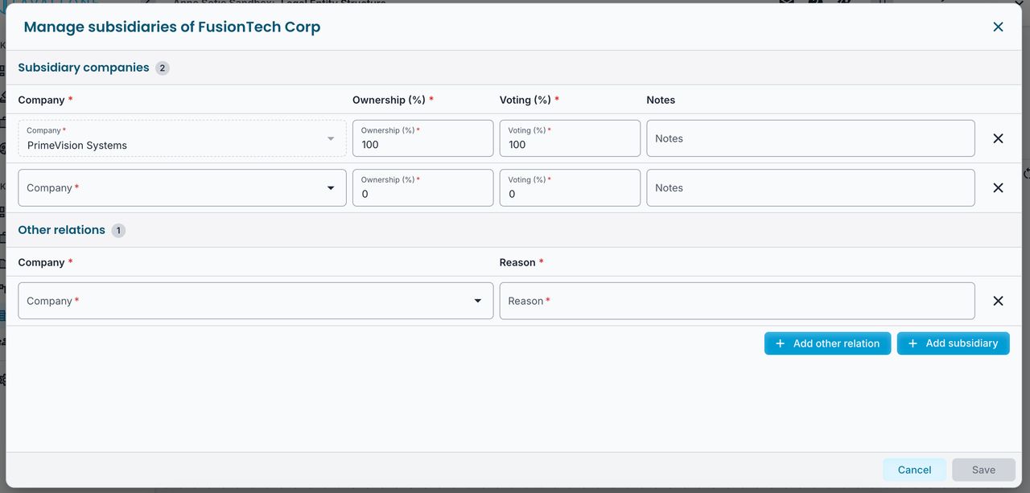The image size is (1030, 493).
Task: Click the Voting field showing 100
Action: [x=570, y=138]
